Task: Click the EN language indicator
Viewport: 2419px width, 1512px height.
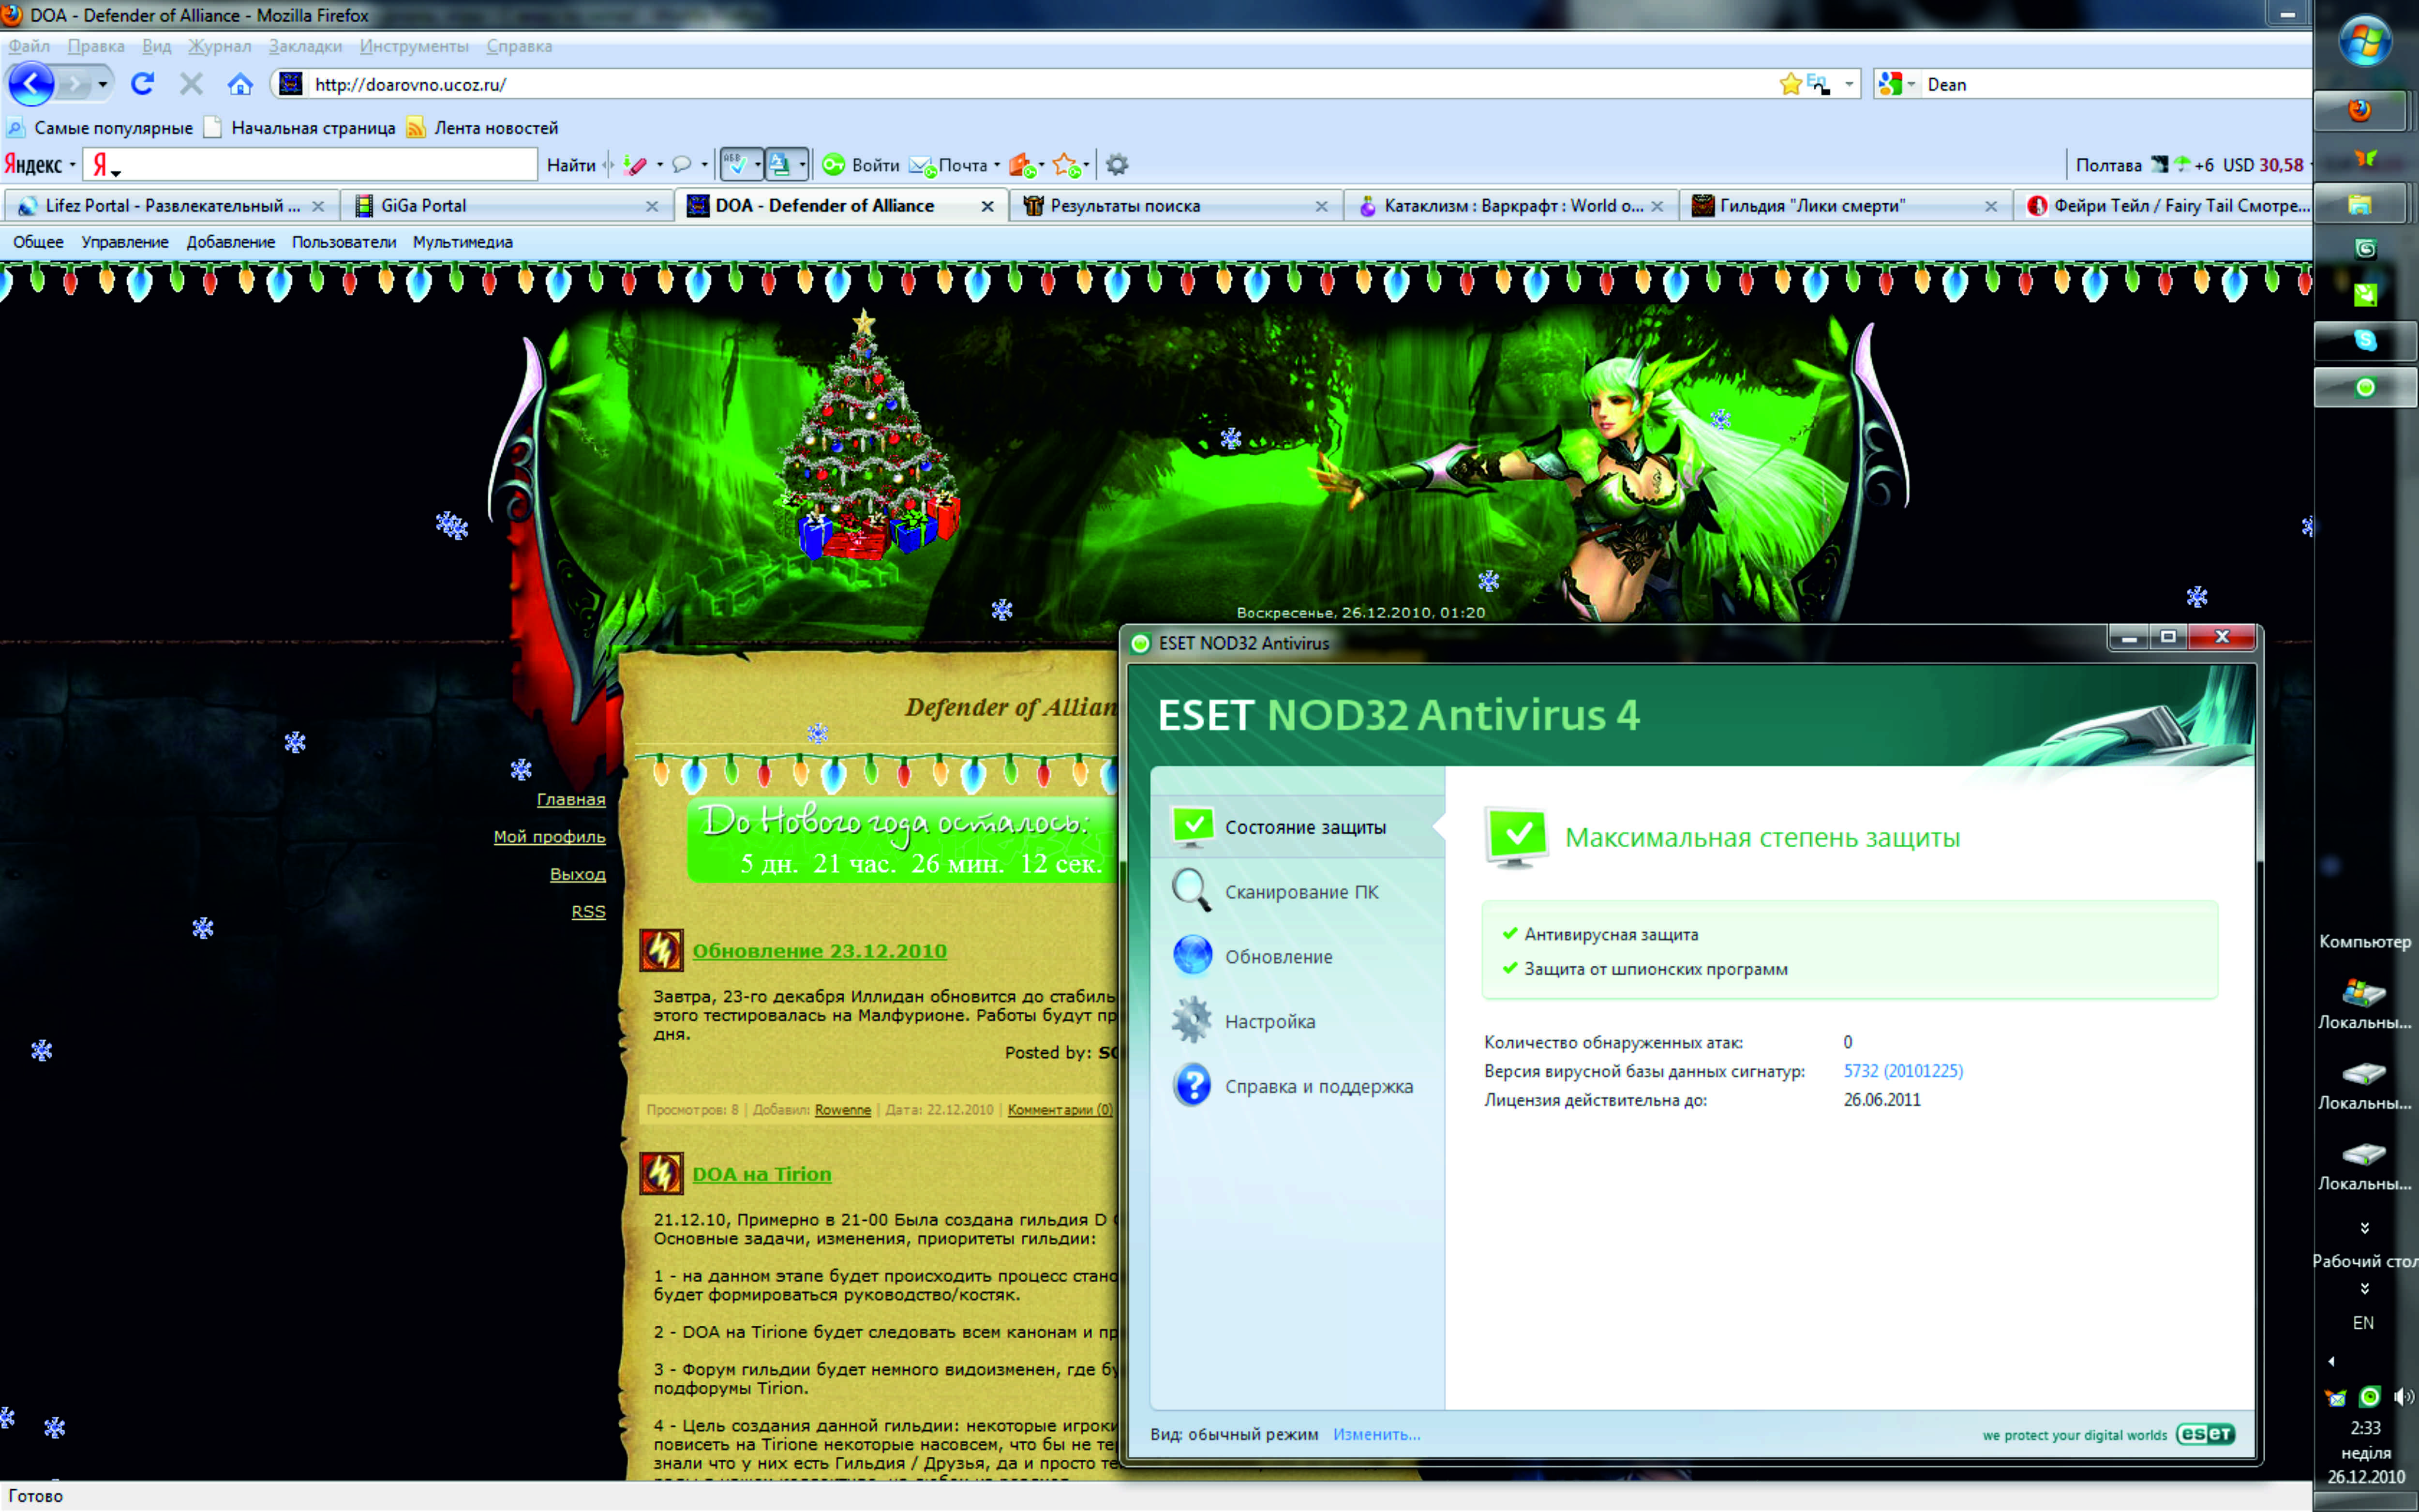Action: click(x=2363, y=1323)
